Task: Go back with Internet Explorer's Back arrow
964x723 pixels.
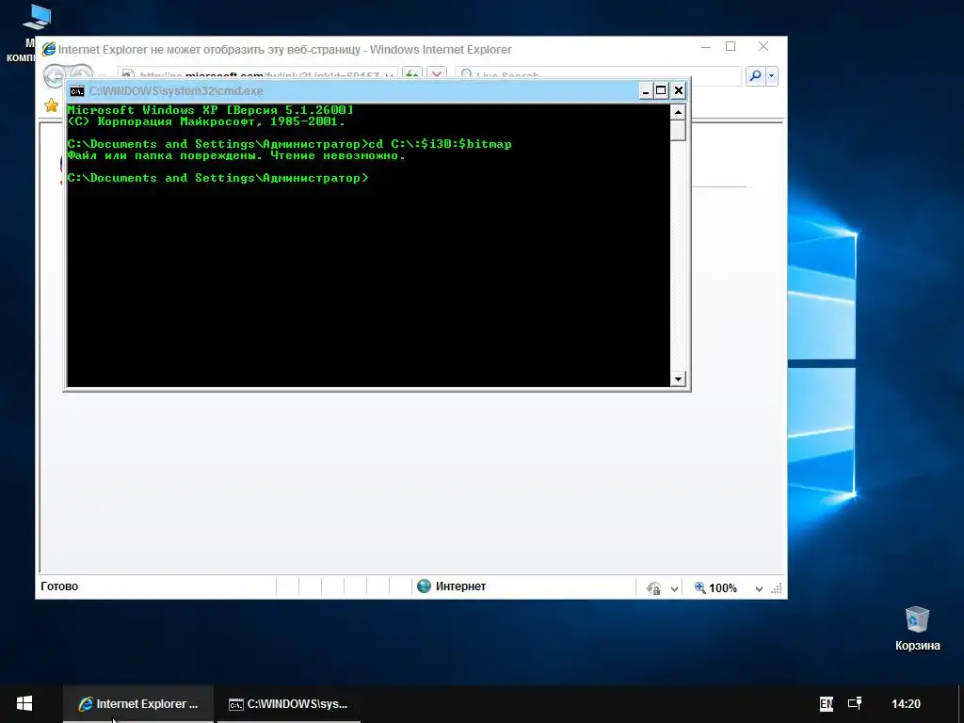Action: pos(54,75)
